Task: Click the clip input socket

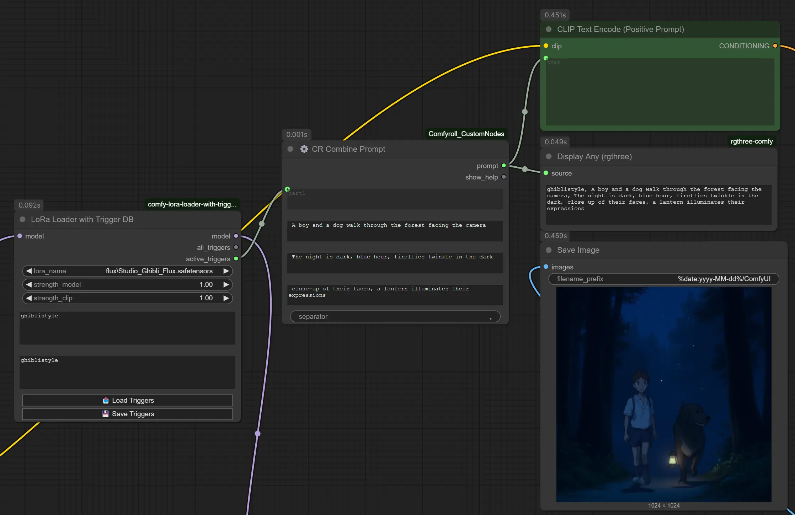Action: [546, 46]
